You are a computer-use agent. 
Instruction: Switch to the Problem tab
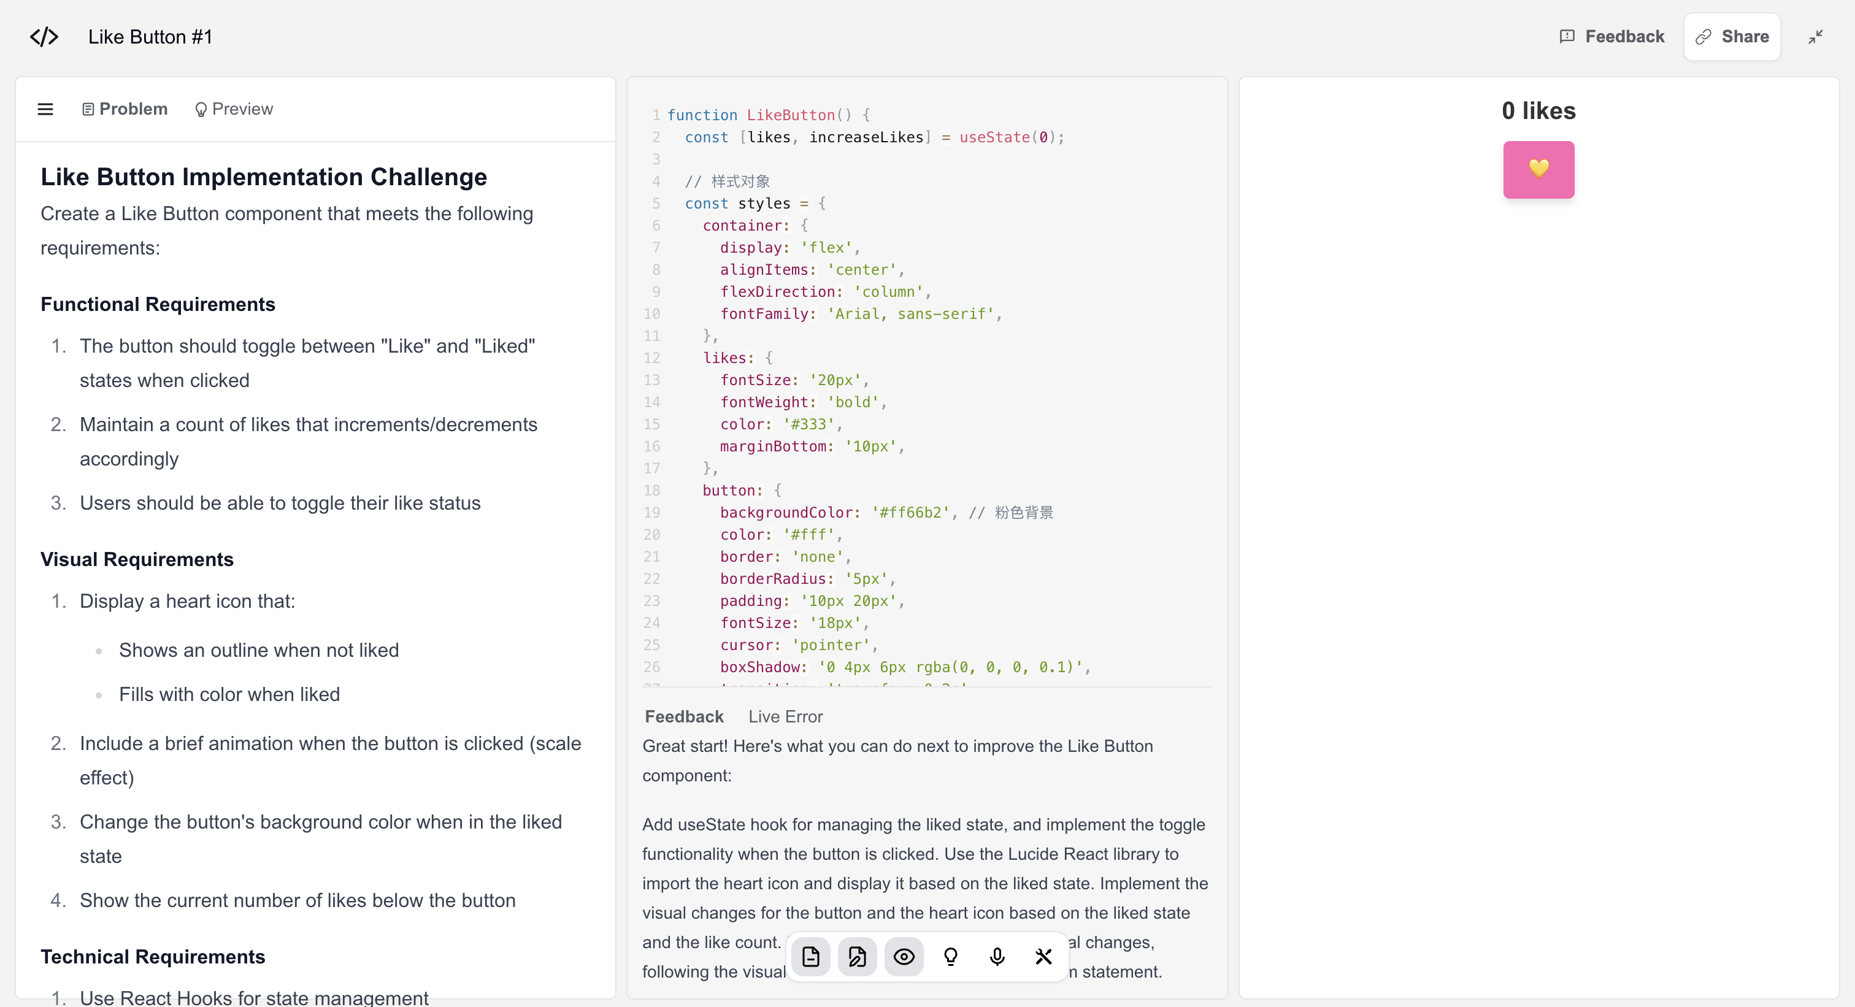click(x=125, y=109)
